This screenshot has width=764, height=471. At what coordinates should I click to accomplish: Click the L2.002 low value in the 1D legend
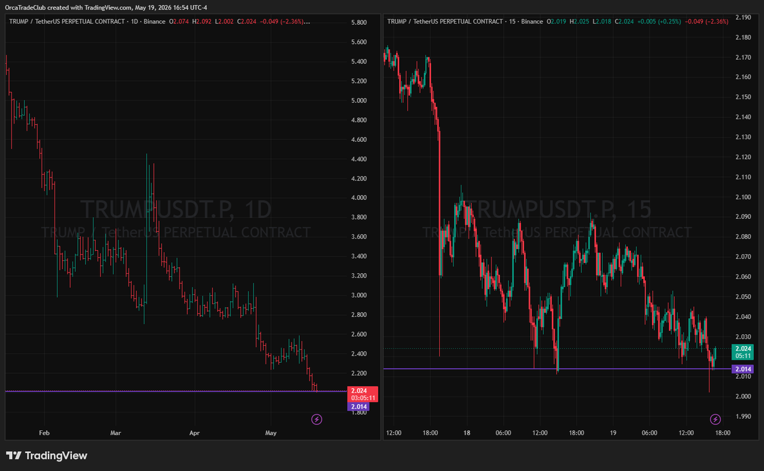pos(225,21)
